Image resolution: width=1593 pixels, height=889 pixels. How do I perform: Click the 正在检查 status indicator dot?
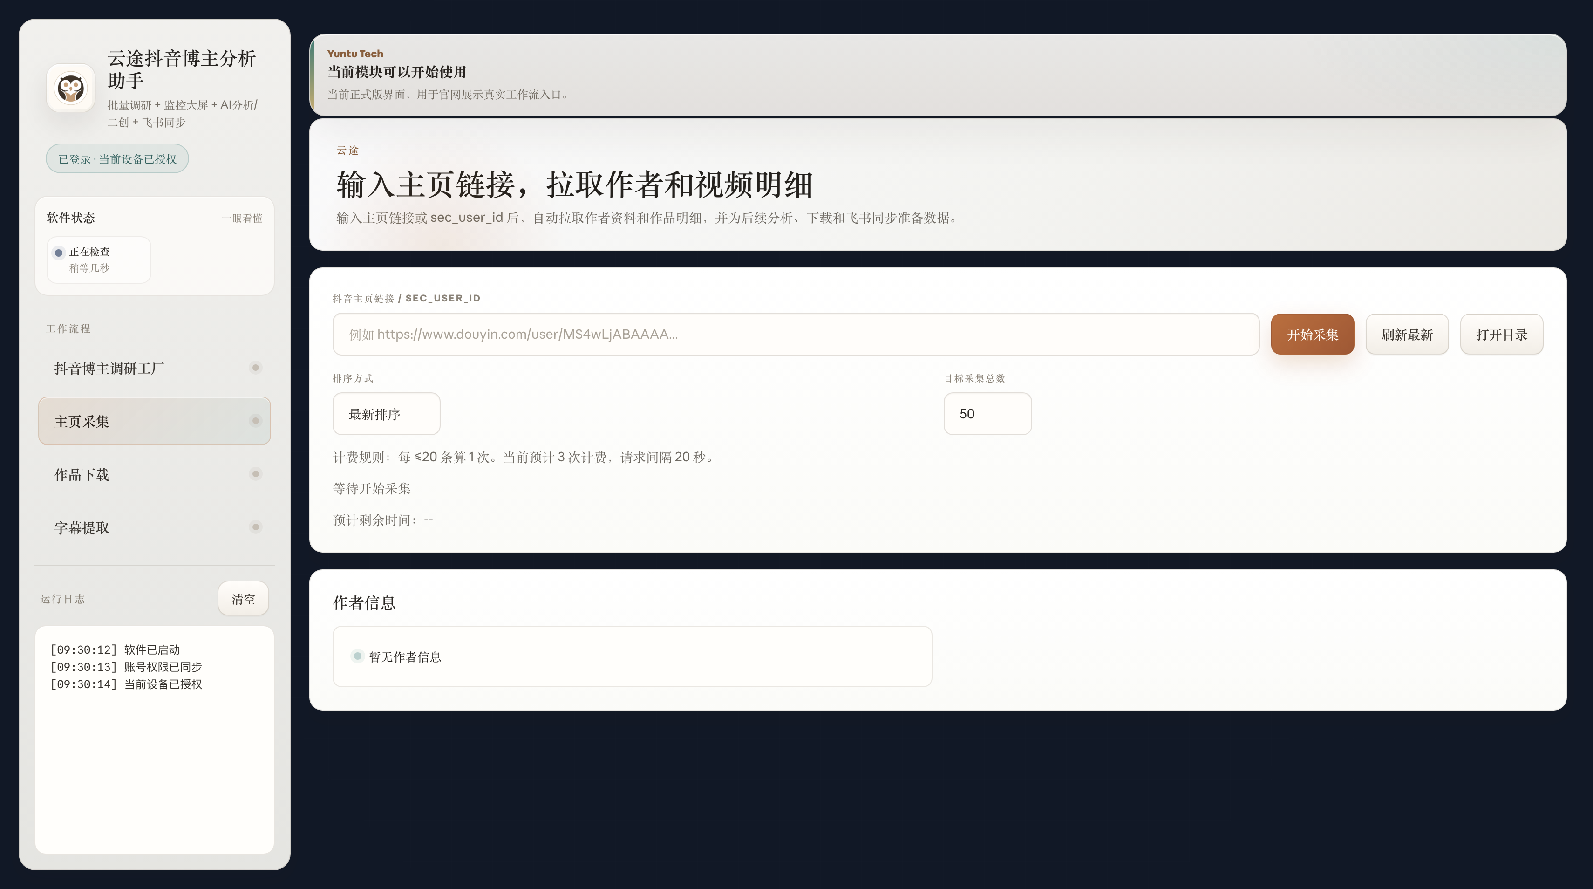[59, 253]
